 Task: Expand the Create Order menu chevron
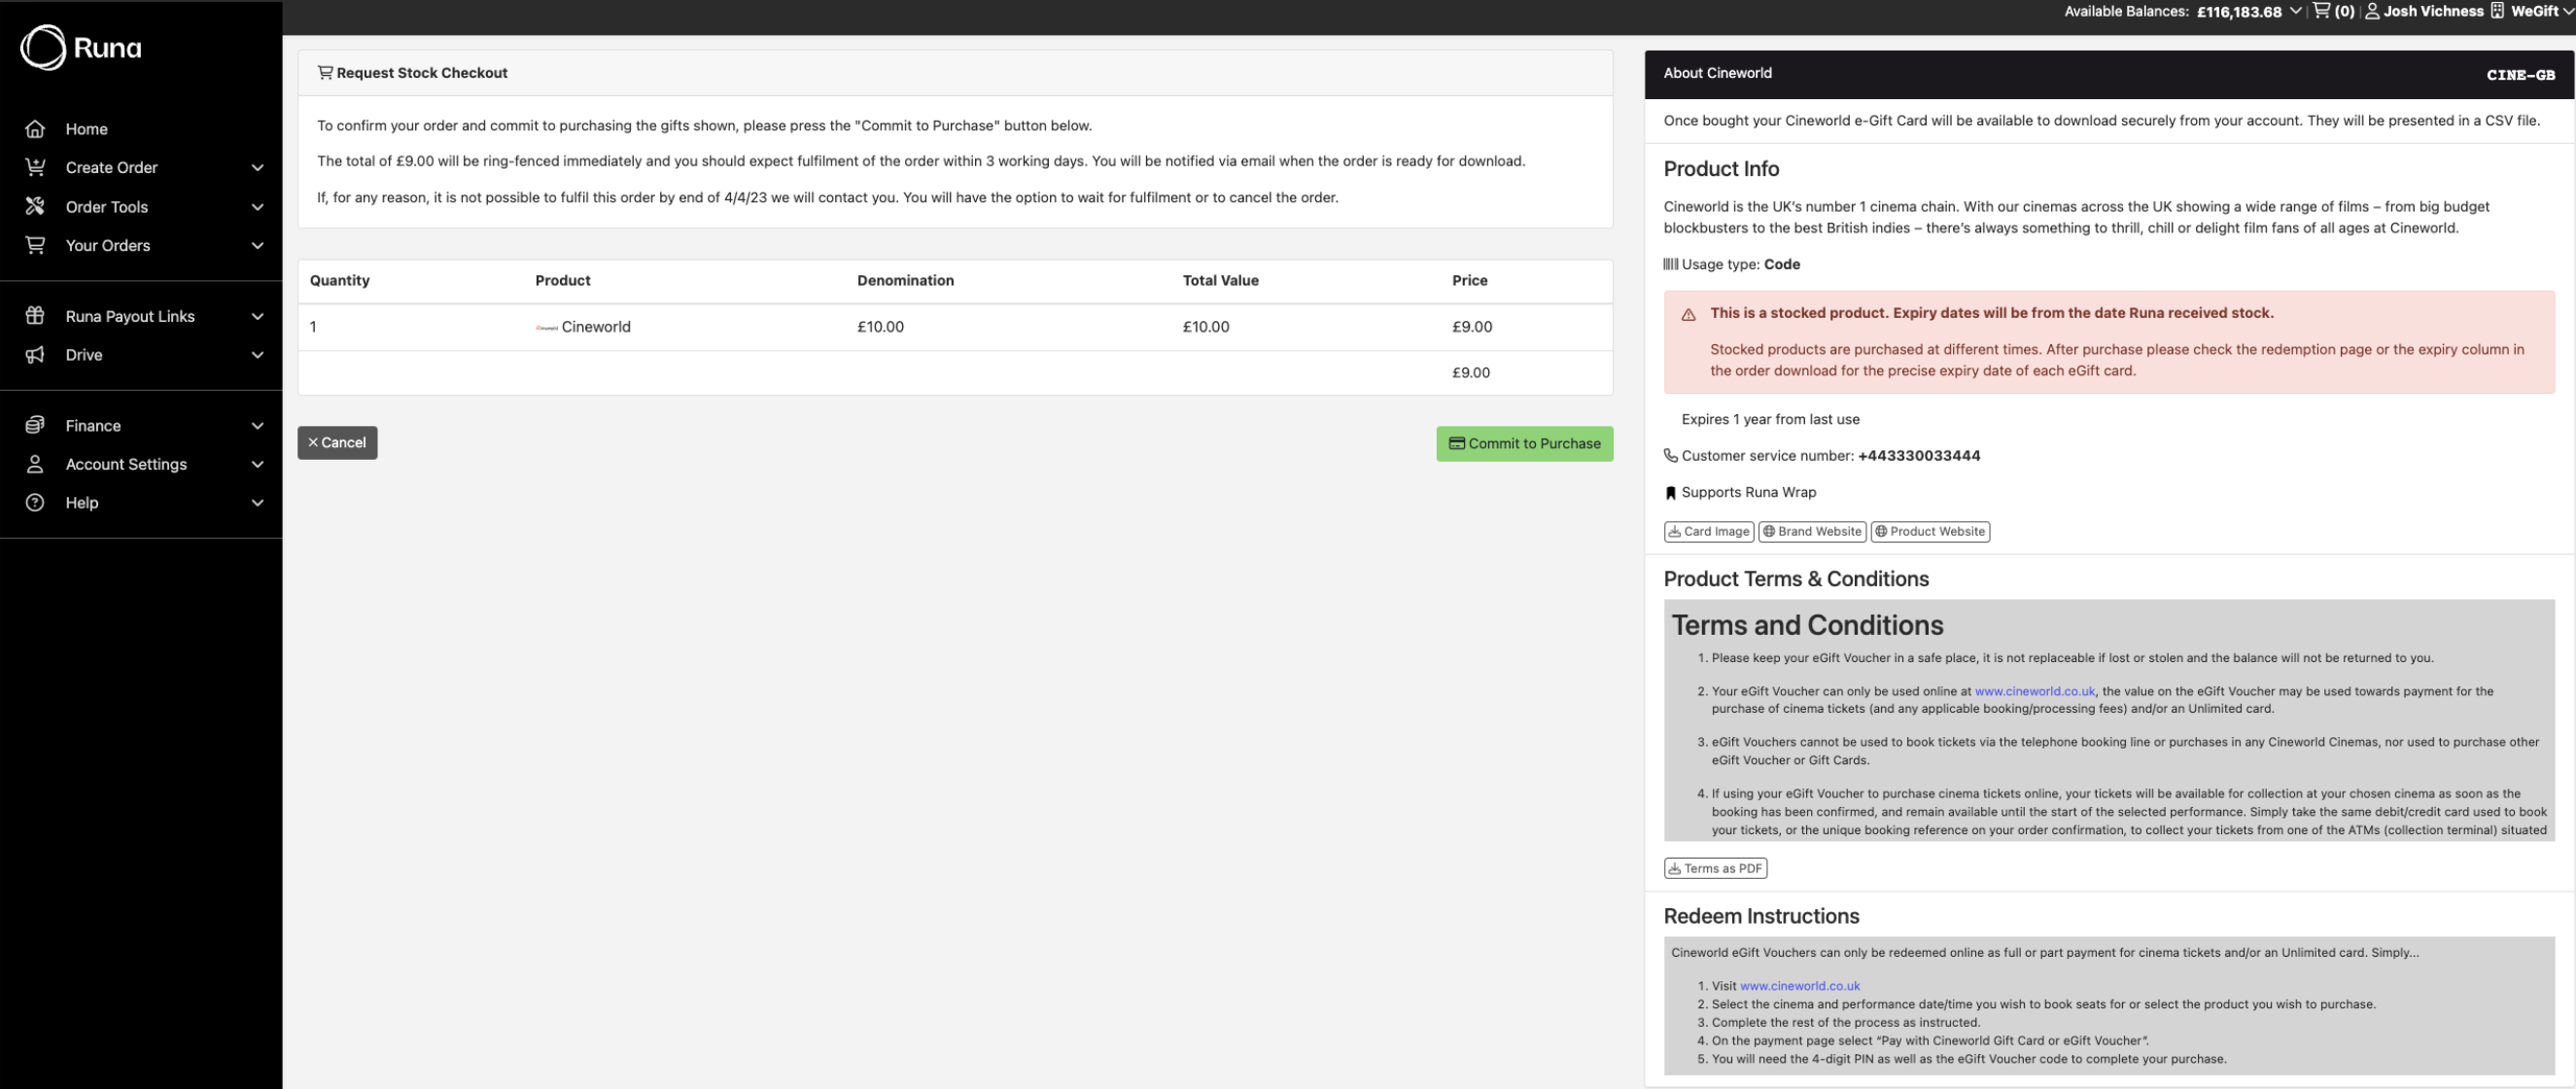(x=257, y=167)
